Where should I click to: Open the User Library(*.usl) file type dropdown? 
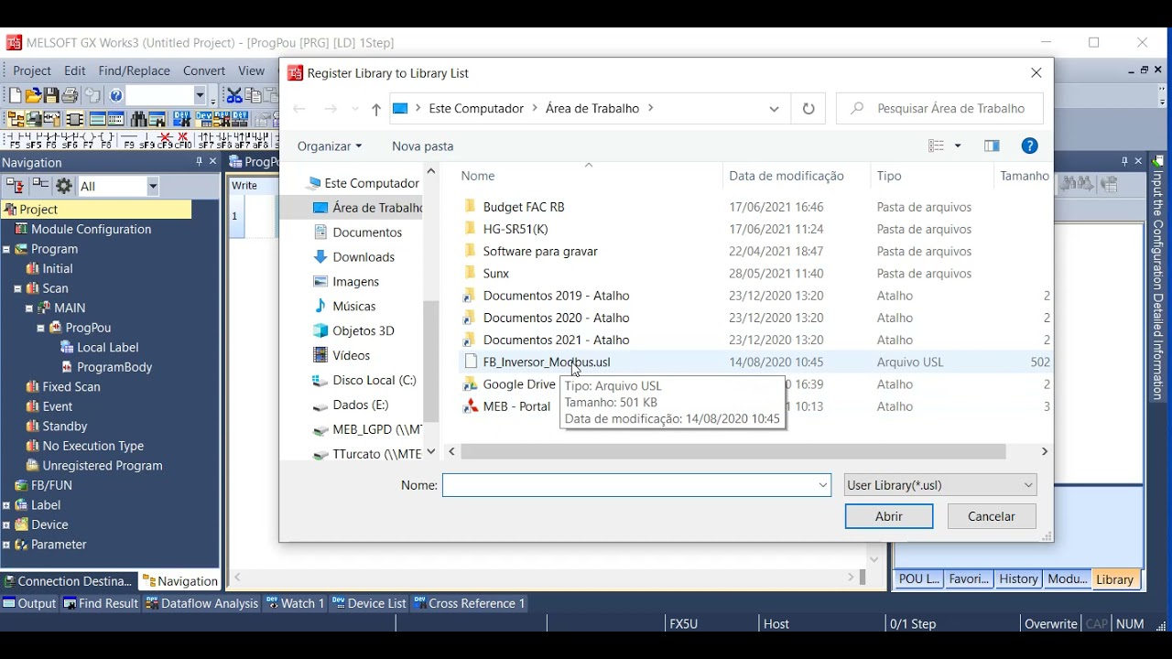coord(940,485)
